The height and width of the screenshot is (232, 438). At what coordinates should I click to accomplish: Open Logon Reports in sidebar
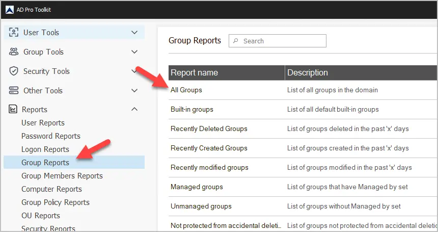(x=45, y=149)
